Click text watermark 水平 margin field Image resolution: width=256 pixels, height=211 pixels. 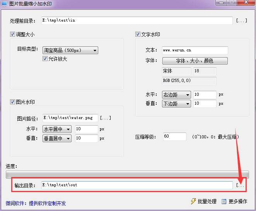pyautogui.click(x=205, y=95)
